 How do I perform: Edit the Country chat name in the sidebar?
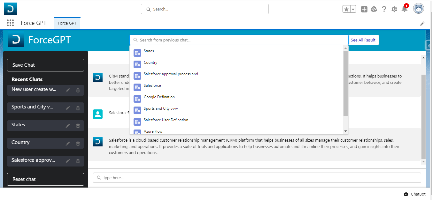pyautogui.click(x=68, y=144)
